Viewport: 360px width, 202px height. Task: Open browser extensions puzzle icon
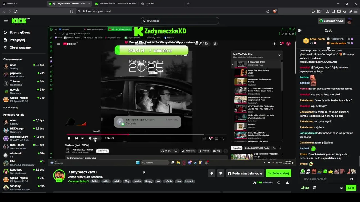tap(313, 11)
